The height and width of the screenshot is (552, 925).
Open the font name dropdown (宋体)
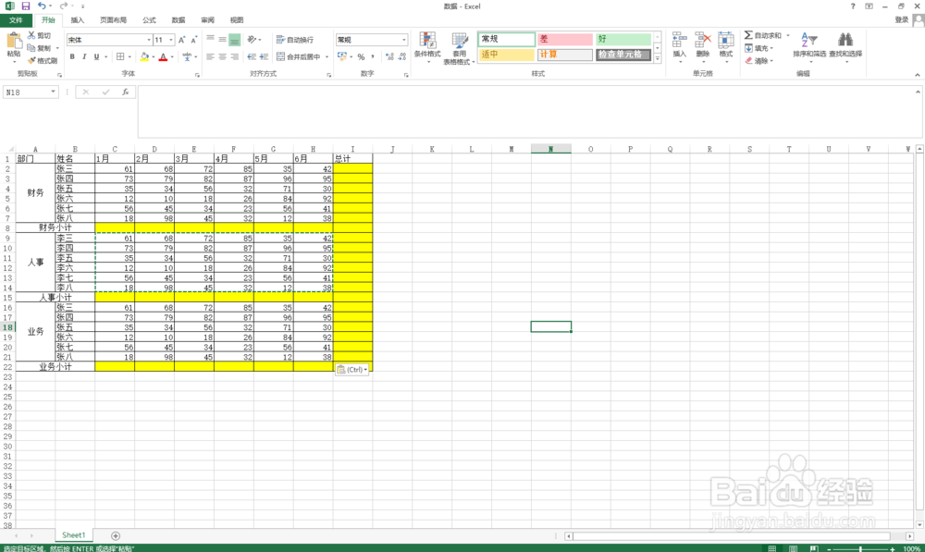coord(149,40)
